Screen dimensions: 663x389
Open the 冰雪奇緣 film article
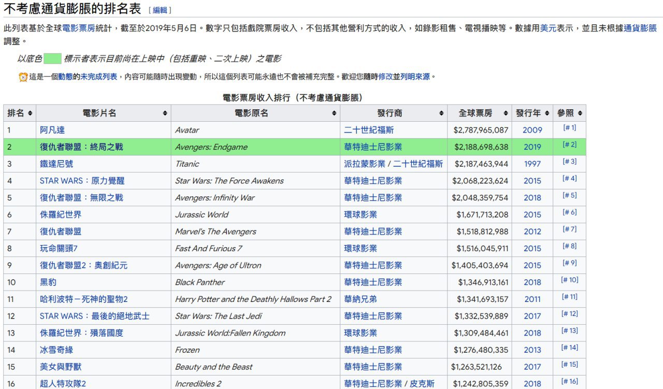pos(56,350)
